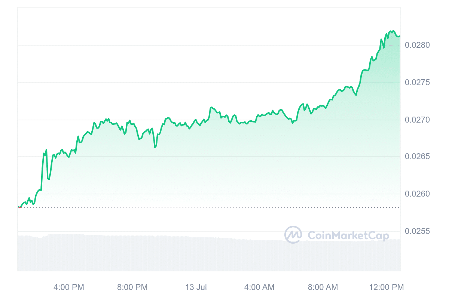The width and height of the screenshot is (449, 299).
Task: Click the highest peak of the price line
Action: tap(391, 31)
